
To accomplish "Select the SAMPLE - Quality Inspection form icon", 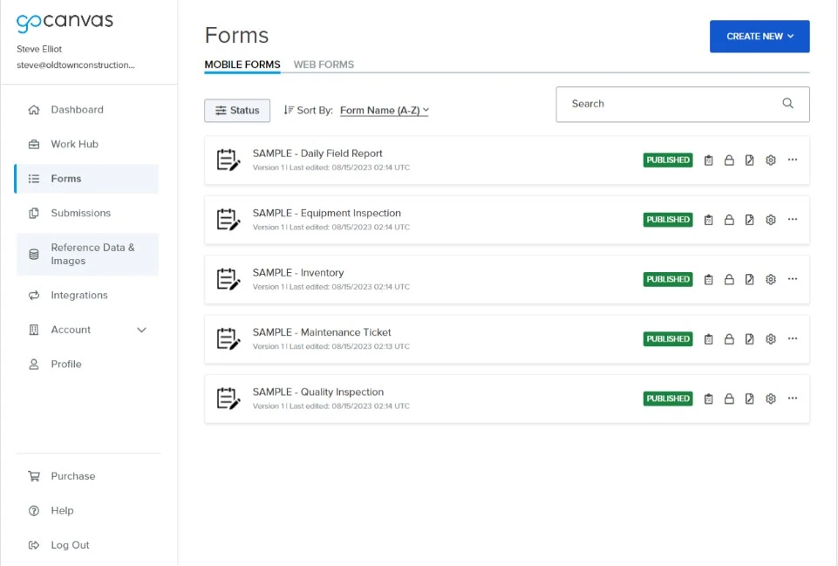I will tap(228, 398).
